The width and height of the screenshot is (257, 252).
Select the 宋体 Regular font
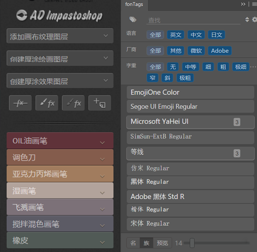(x=190, y=224)
